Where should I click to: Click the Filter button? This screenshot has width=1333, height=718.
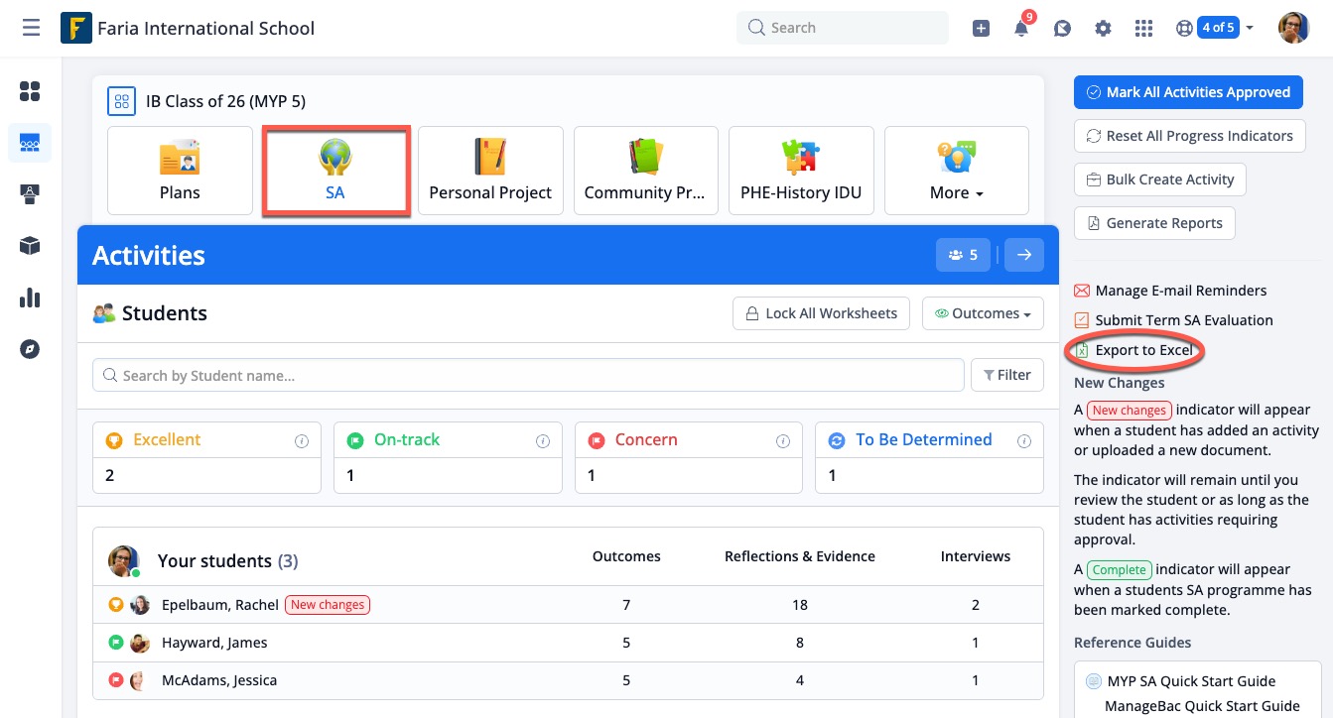tap(1006, 375)
